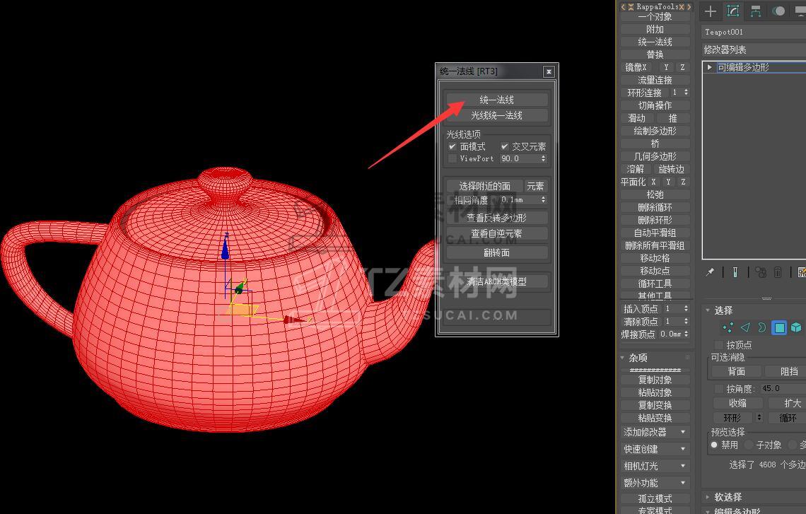Click the 孤立模式 button

(655, 498)
